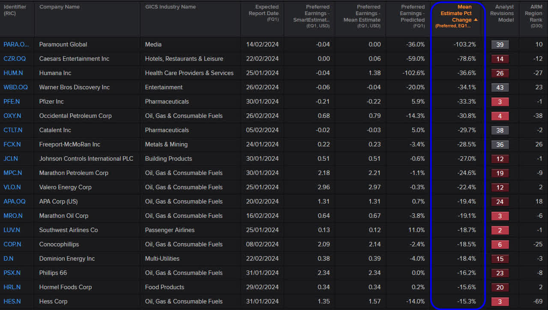This screenshot has width=548, height=310.
Task: Open the APA.OQ ticker link
Action: [15, 202]
